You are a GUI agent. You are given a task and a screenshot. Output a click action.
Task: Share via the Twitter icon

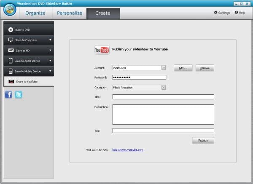pos(19,95)
